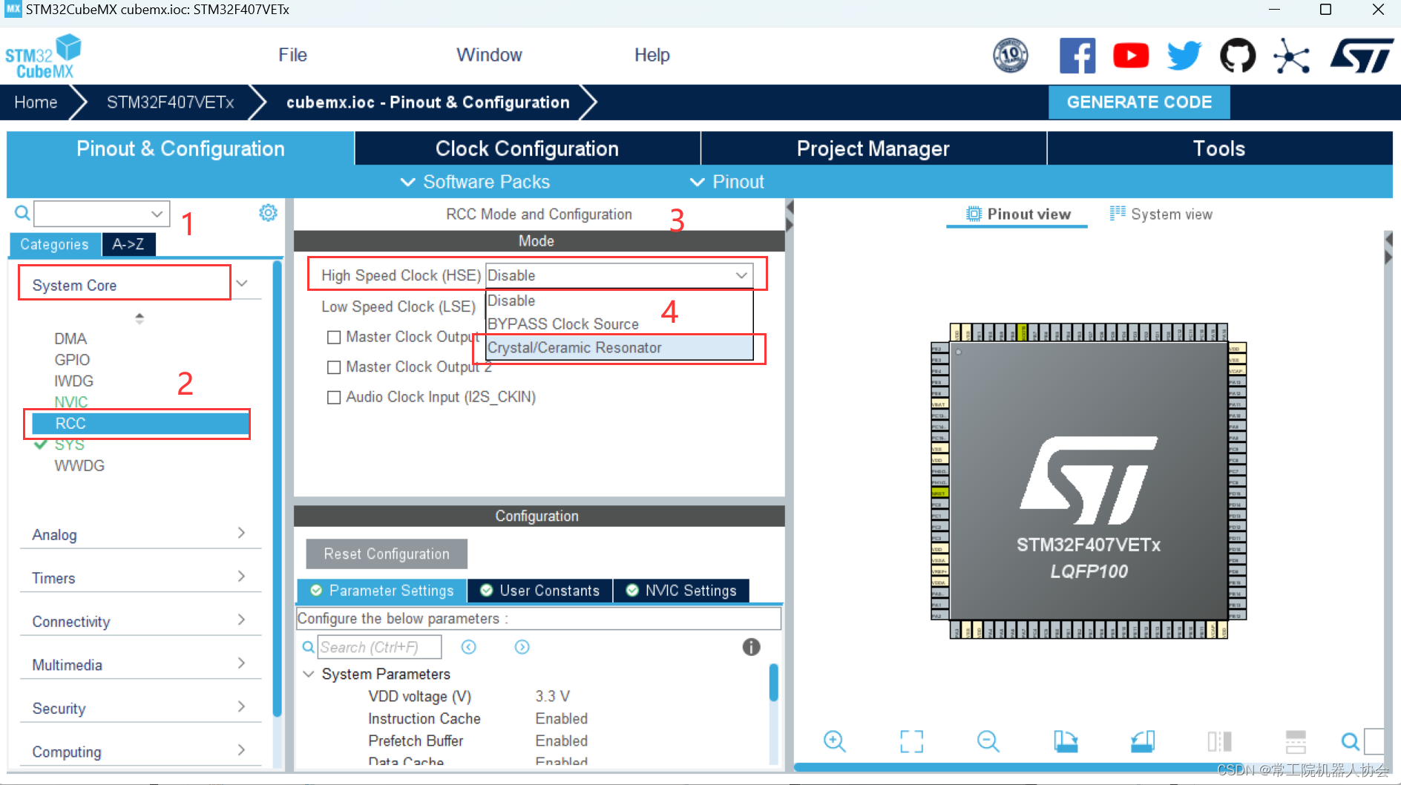This screenshot has width=1401, height=785.
Task: Enable Audio Clock Input (I2S_CKIN)
Action: tap(334, 397)
